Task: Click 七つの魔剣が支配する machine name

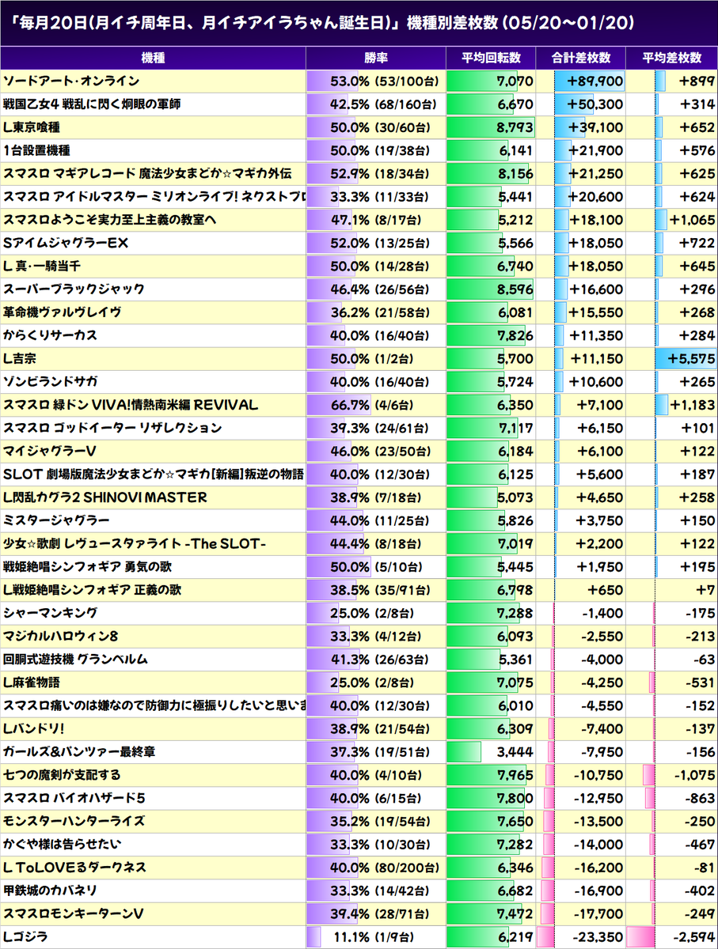Action: [x=62, y=775]
